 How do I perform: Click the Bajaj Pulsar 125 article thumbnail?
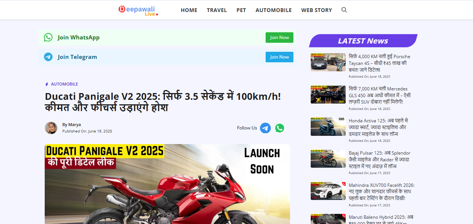328,159
